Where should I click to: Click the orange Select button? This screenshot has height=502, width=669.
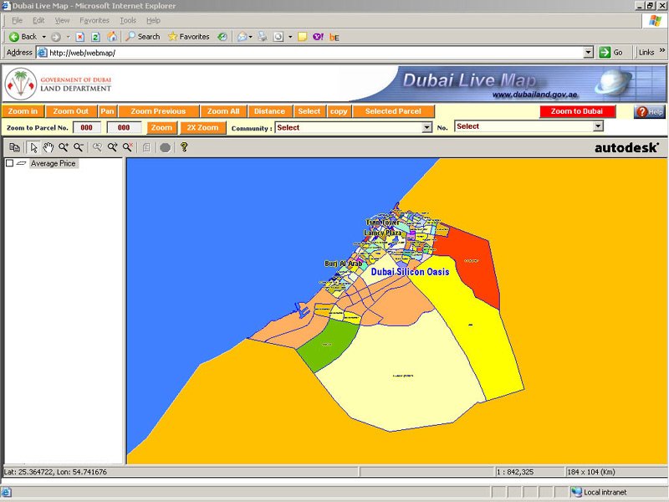(x=309, y=111)
